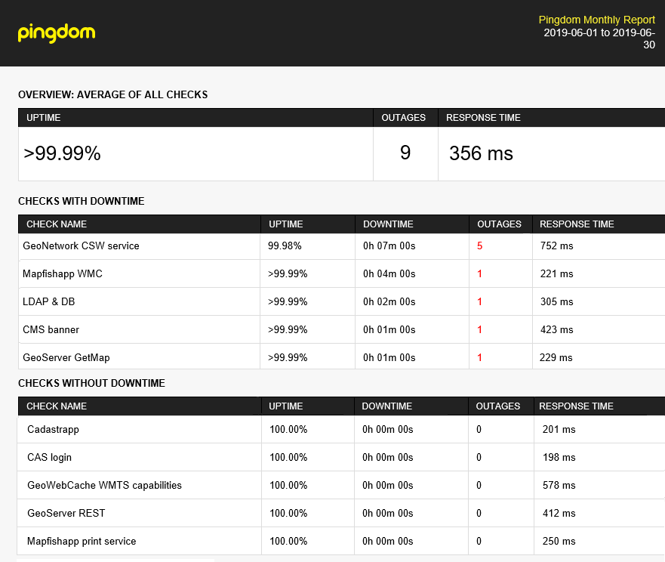The image size is (665, 562).
Task: Click the 0h 02m 00s downtime value
Action: [x=389, y=302]
